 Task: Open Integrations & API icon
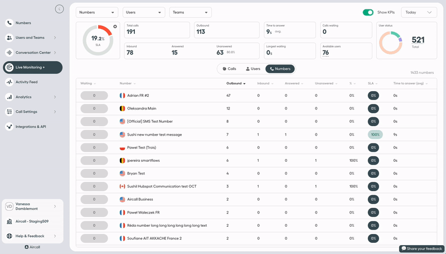[x=9, y=127]
